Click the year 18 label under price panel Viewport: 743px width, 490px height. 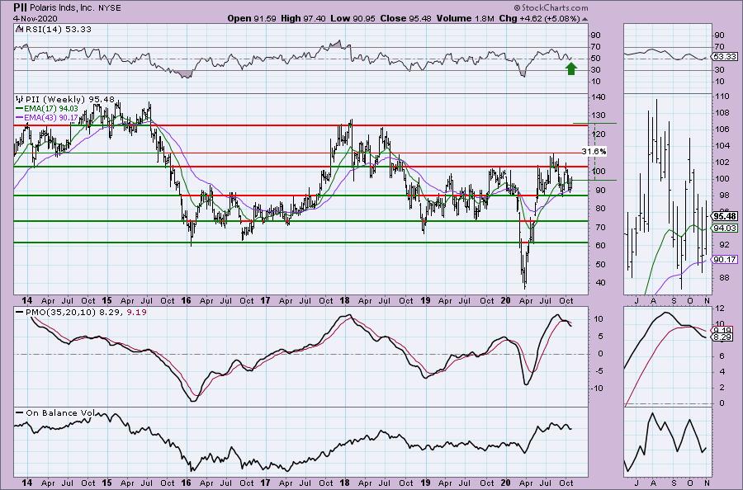point(344,300)
